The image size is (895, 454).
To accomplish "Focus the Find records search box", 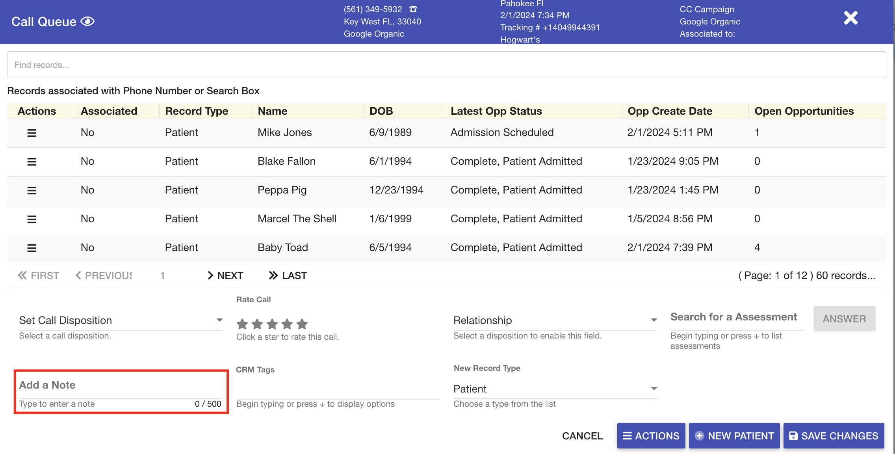I will tap(446, 65).
